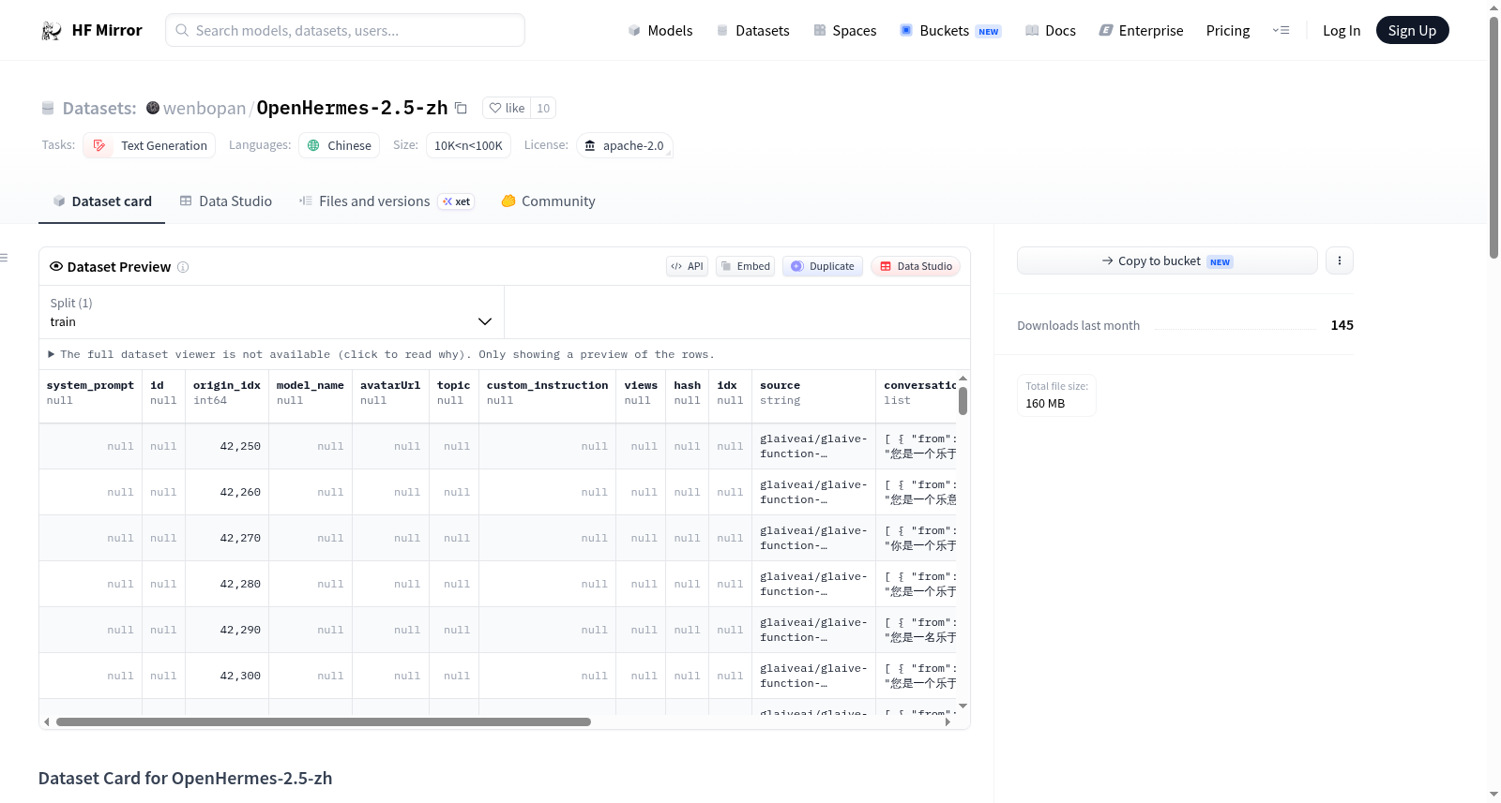Click the HF Mirror logo icon
This screenshot has height=803, width=1501.
coord(52,31)
